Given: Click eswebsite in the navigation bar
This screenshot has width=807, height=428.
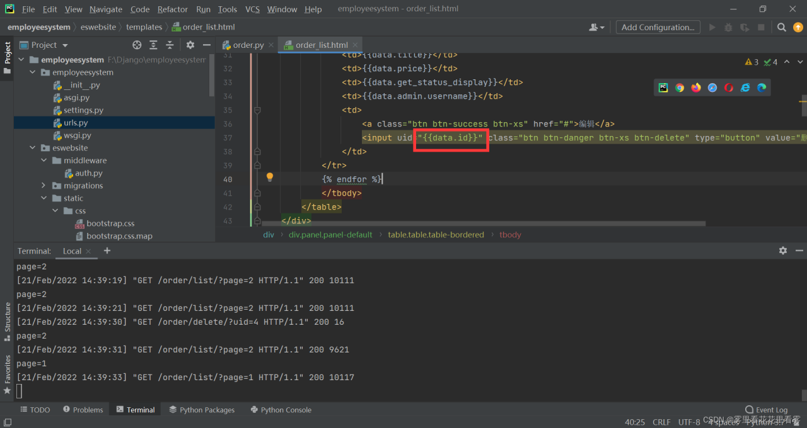Looking at the screenshot, I should coord(98,27).
